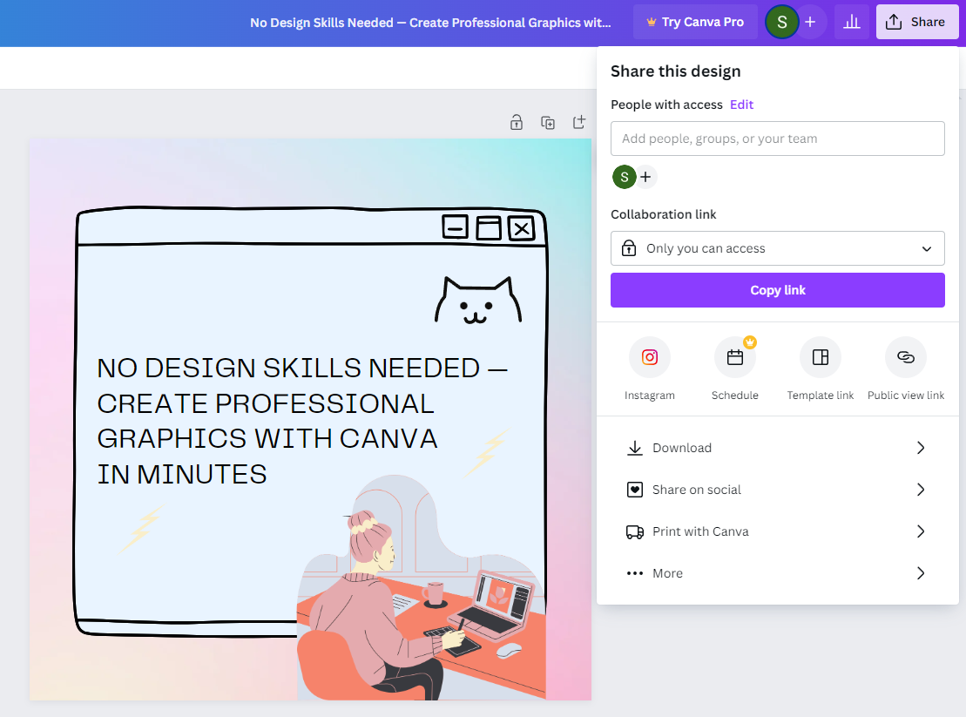Viewport: 966px width, 717px height.
Task: Select the Template link icon
Action: click(820, 357)
